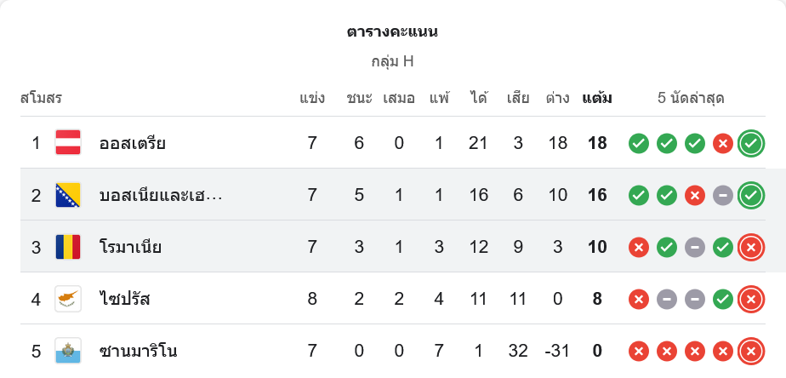Click Austria's red loss result icon

[x=722, y=143]
